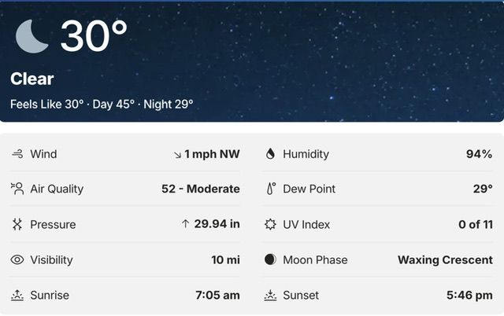Click the Air Quality icon
Image resolution: width=504 pixels, height=316 pixels.
(x=17, y=189)
